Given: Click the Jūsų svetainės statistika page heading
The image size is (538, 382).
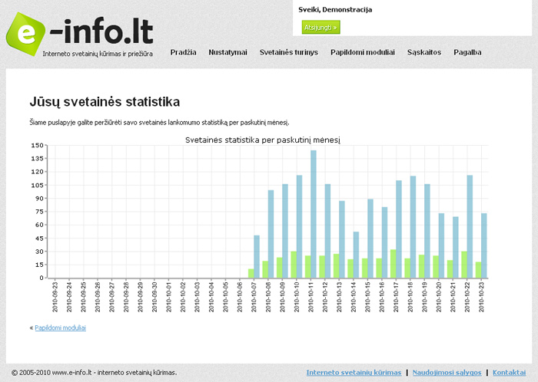Looking at the screenshot, I should point(105,101).
